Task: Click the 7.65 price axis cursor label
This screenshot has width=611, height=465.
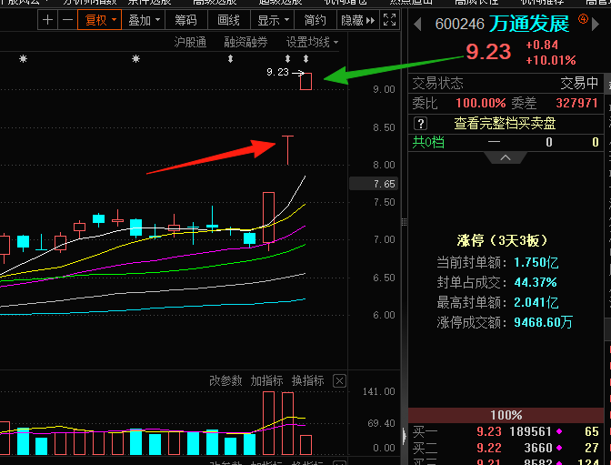Action: pyautogui.click(x=374, y=184)
